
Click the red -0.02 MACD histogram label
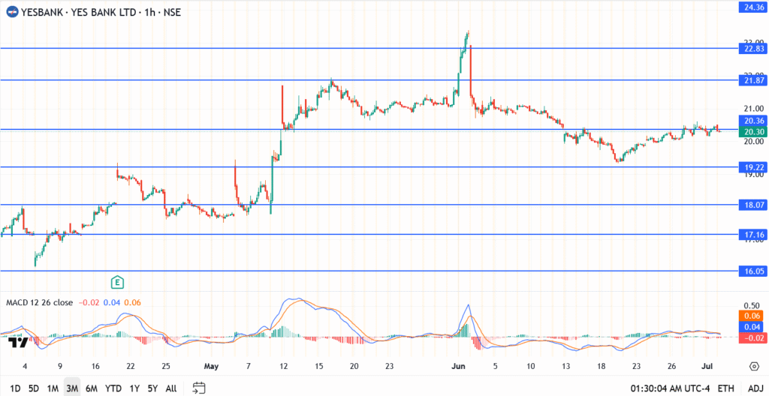tap(752, 338)
